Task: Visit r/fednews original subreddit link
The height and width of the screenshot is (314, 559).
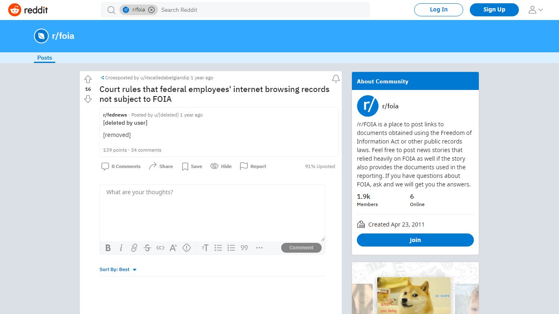Action: [115, 115]
